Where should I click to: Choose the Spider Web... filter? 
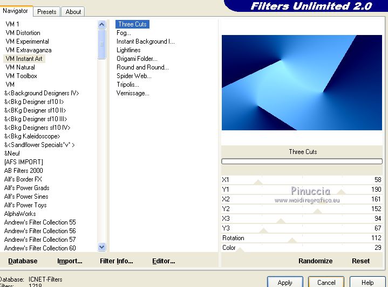(134, 76)
